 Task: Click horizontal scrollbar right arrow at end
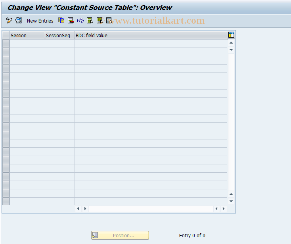[x=224, y=209]
